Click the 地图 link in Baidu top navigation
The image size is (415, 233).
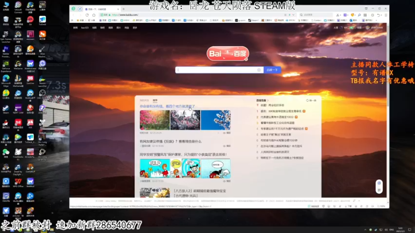(x=94, y=28)
